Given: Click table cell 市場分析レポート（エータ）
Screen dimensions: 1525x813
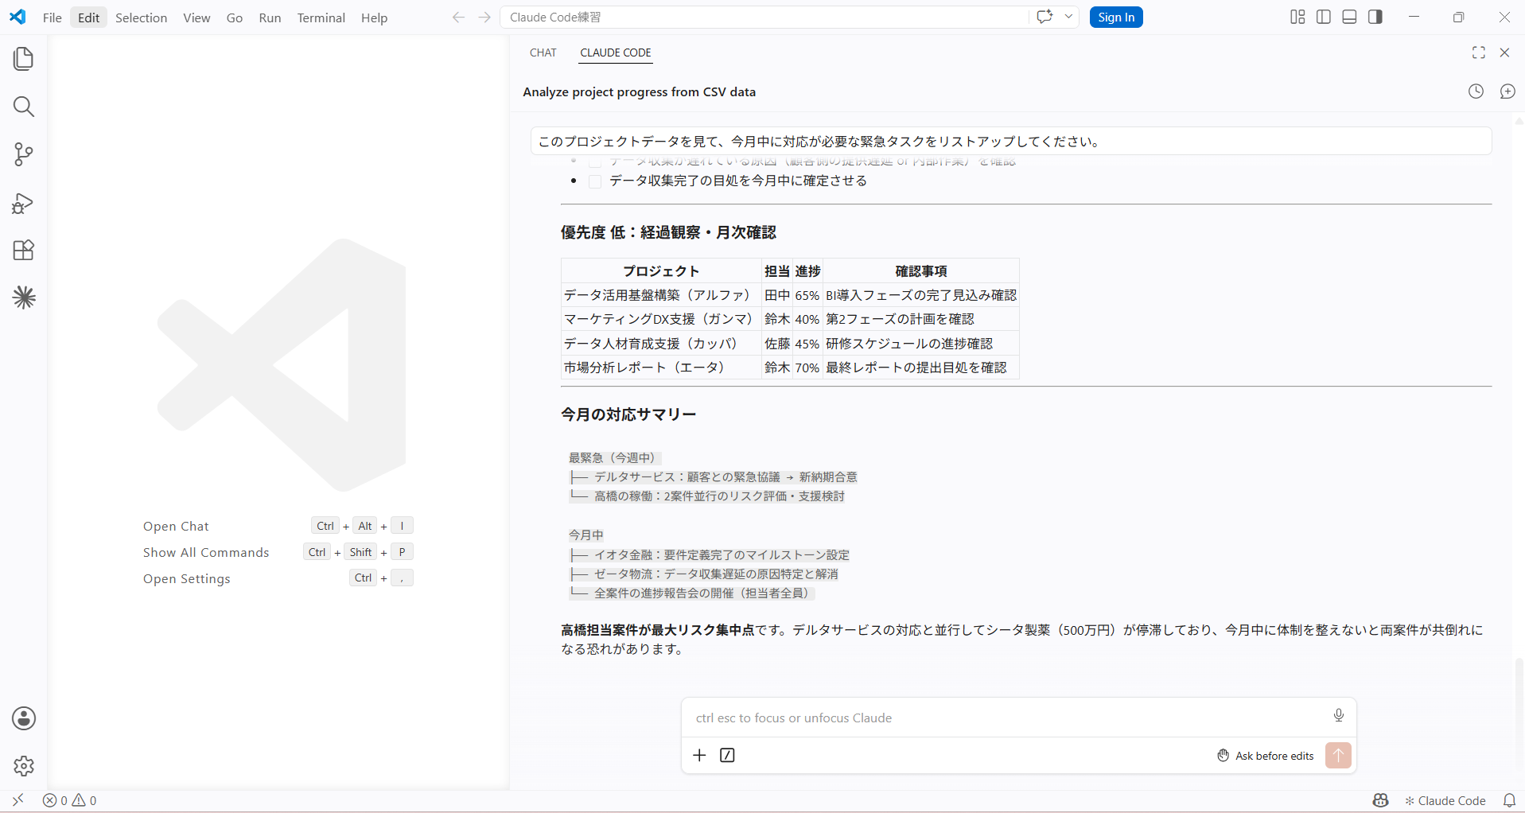Looking at the screenshot, I should pos(660,368).
